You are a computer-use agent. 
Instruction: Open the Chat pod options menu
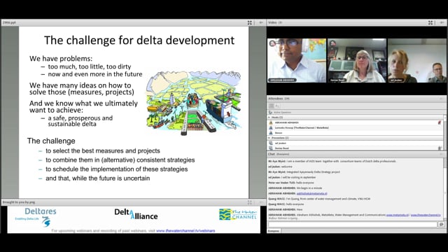pos(442,154)
